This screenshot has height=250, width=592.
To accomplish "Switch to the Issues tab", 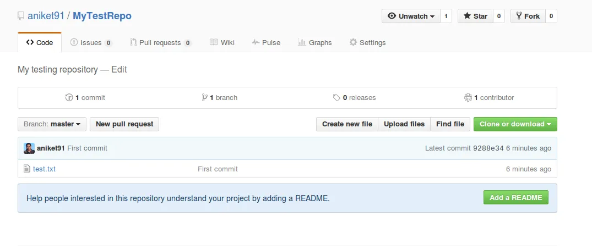I will coord(91,43).
